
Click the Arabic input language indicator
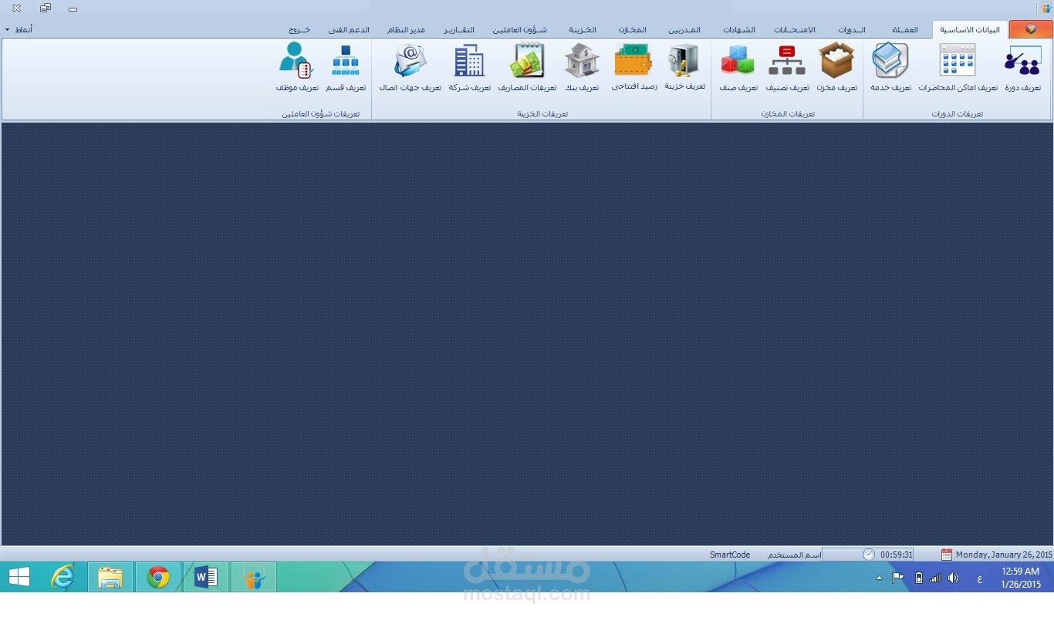tap(980, 578)
